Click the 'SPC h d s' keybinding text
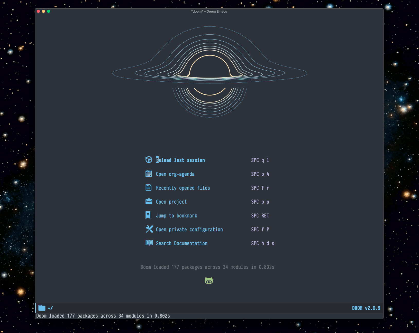This screenshot has width=419, height=333. (x=263, y=243)
